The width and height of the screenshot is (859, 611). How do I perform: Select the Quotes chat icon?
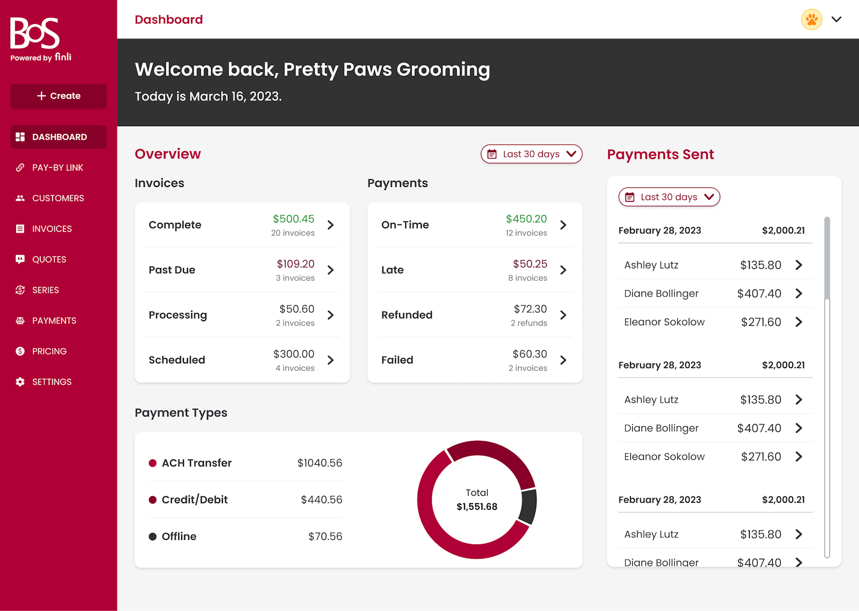(x=21, y=259)
